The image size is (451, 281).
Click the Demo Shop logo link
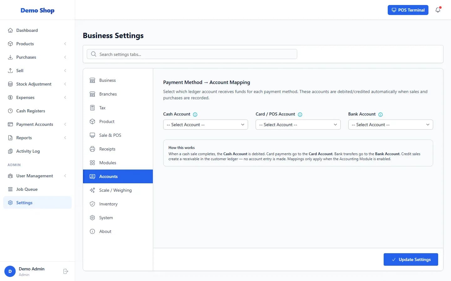(38, 10)
